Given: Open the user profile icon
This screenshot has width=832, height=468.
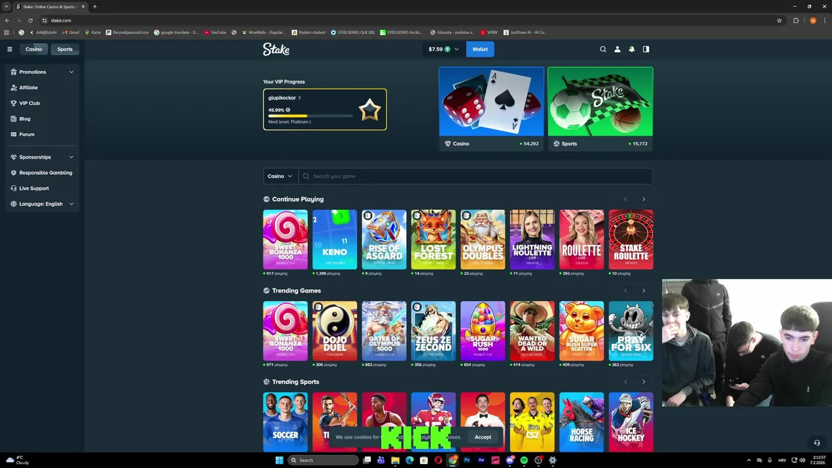Looking at the screenshot, I should tap(617, 49).
